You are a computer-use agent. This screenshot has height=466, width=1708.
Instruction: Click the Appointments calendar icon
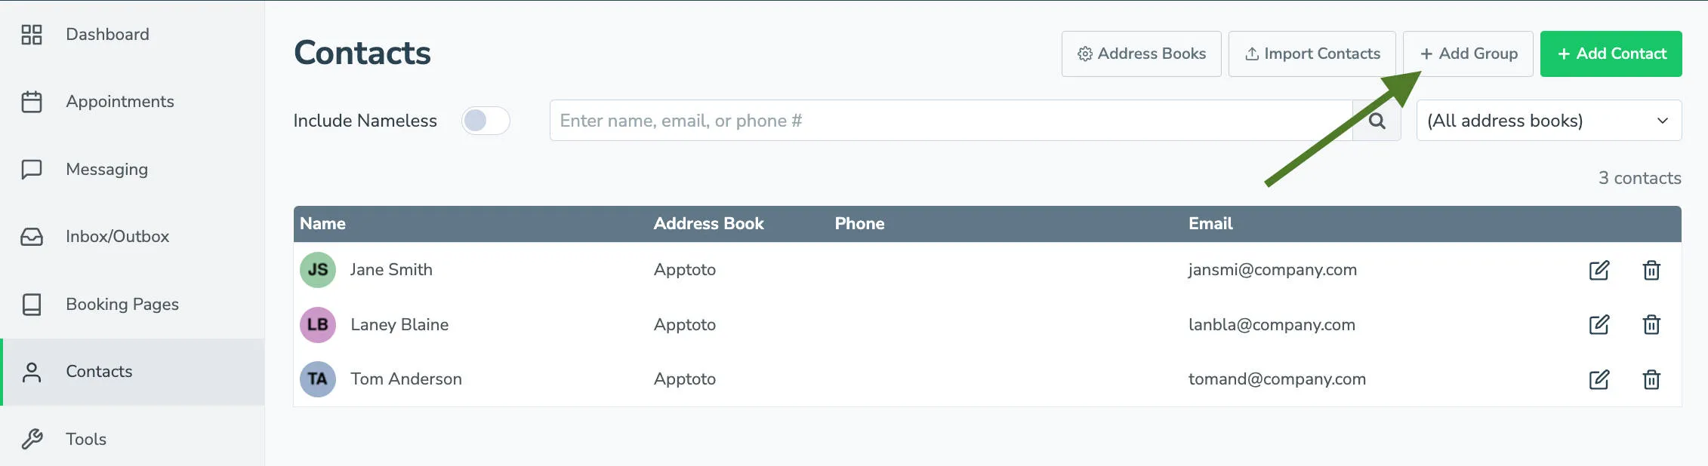pyautogui.click(x=31, y=101)
